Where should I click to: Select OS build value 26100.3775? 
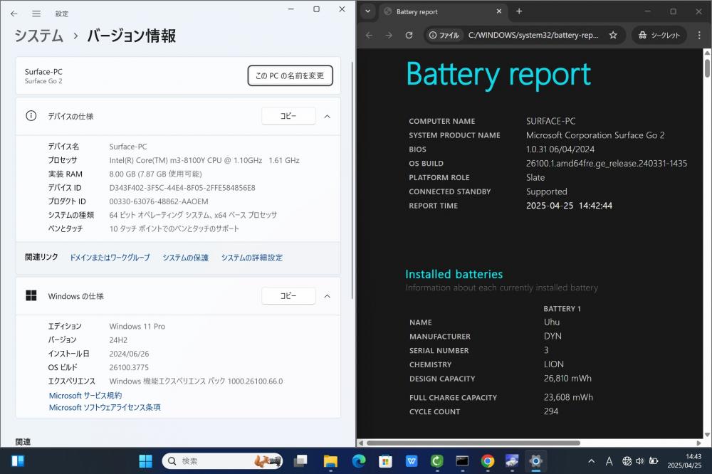coord(128,367)
